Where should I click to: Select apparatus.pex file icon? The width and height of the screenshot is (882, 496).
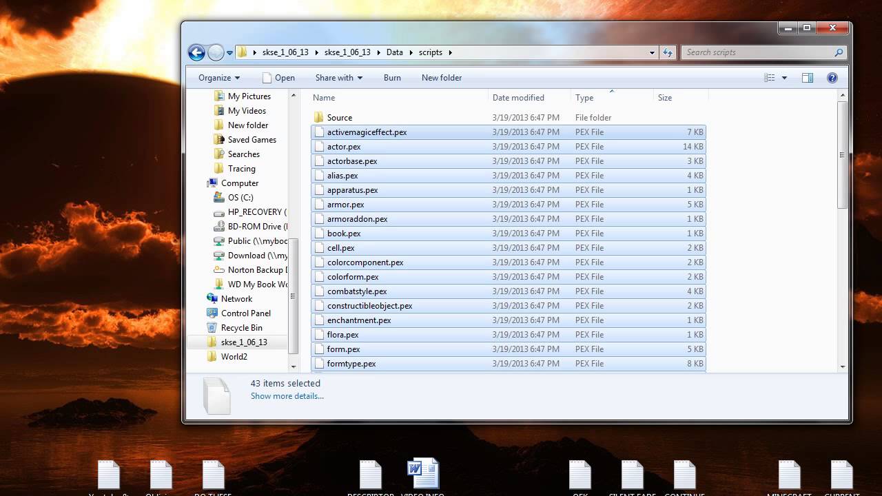318,190
